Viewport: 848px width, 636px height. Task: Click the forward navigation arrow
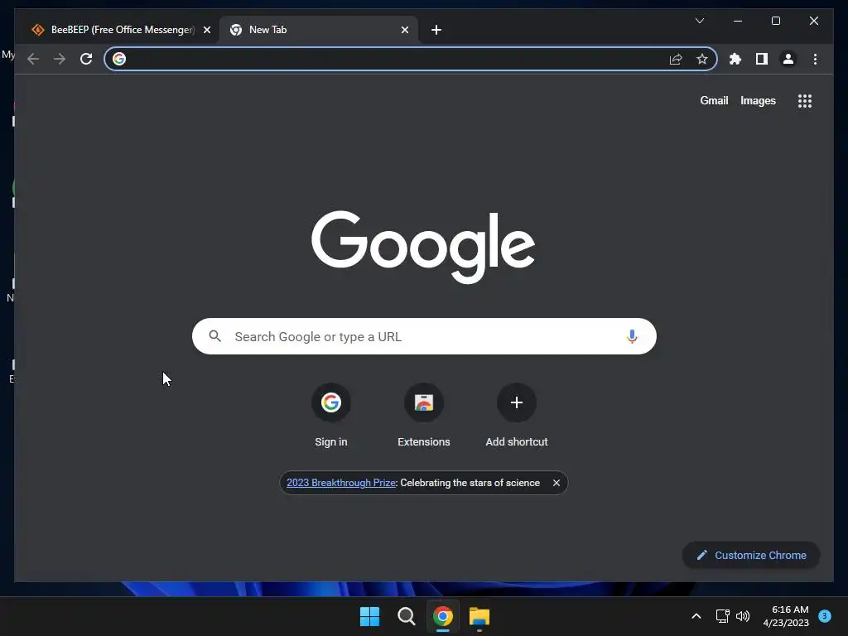tap(60, 59)
